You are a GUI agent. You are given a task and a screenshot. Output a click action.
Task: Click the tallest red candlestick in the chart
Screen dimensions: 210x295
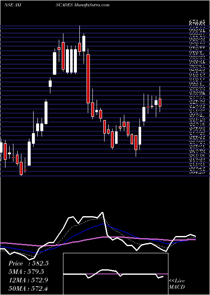[88, 79]
